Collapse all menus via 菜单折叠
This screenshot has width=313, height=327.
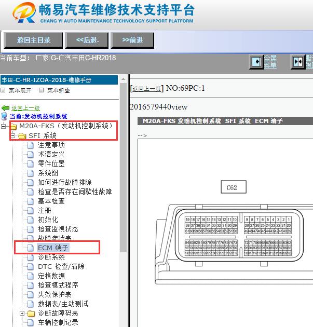(58, 90)
